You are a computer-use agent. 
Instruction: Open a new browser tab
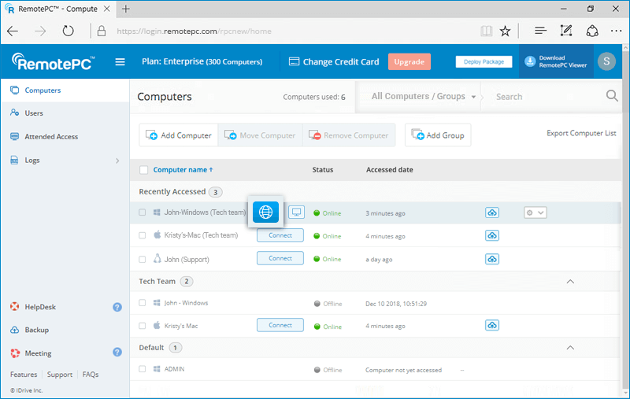tap(126, 9)
